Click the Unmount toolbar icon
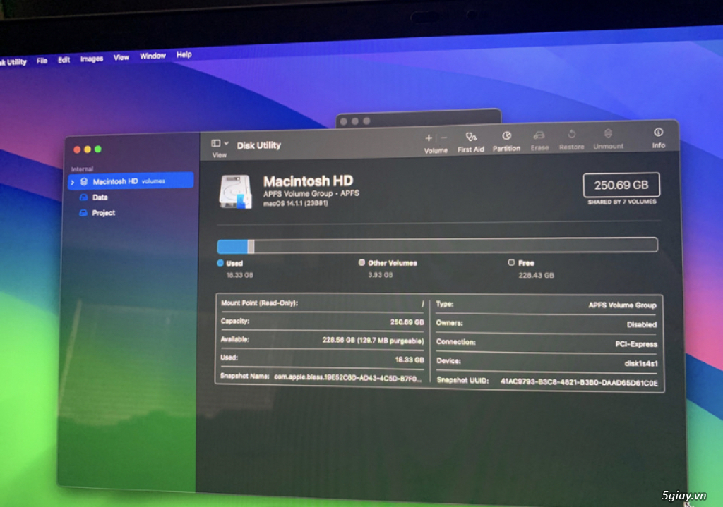 point(608,133)
